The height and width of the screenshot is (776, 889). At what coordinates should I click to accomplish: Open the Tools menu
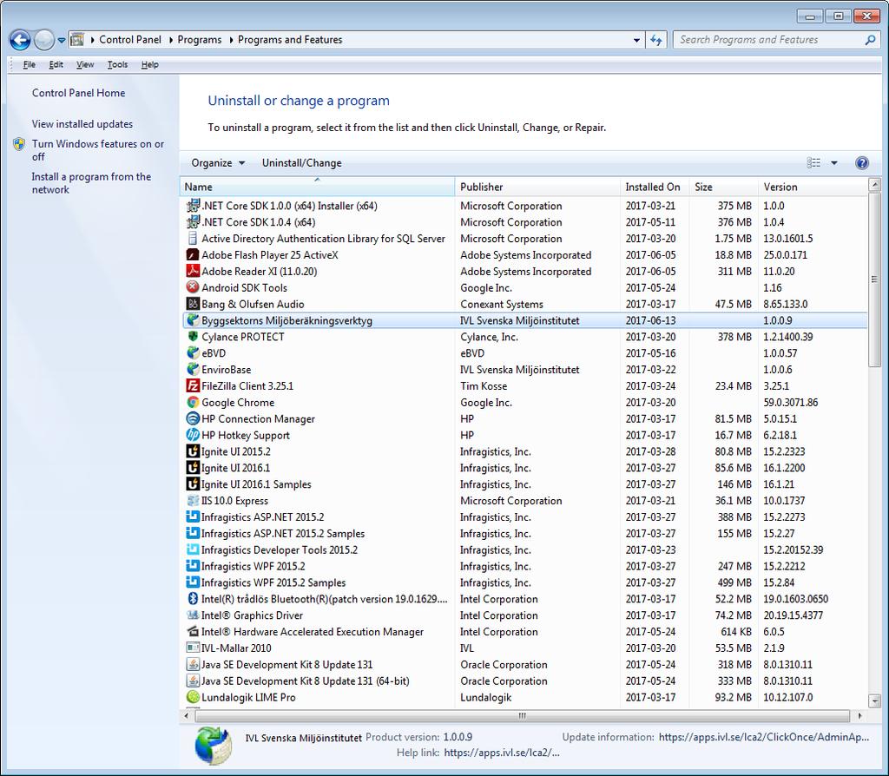coord(117,64)
